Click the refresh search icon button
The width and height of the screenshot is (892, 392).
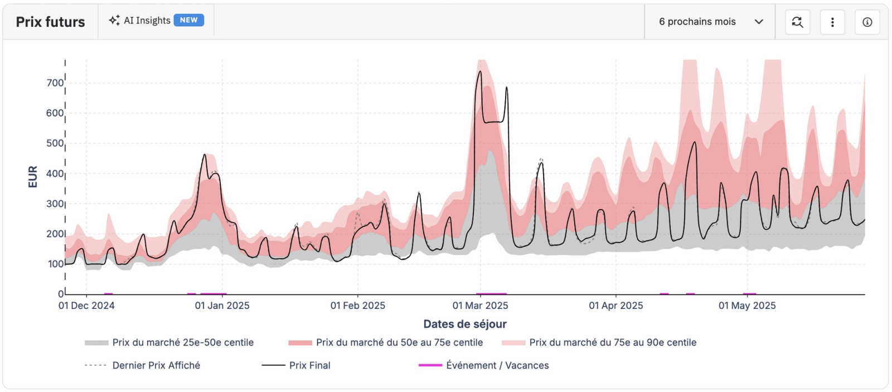click(798, 22)
